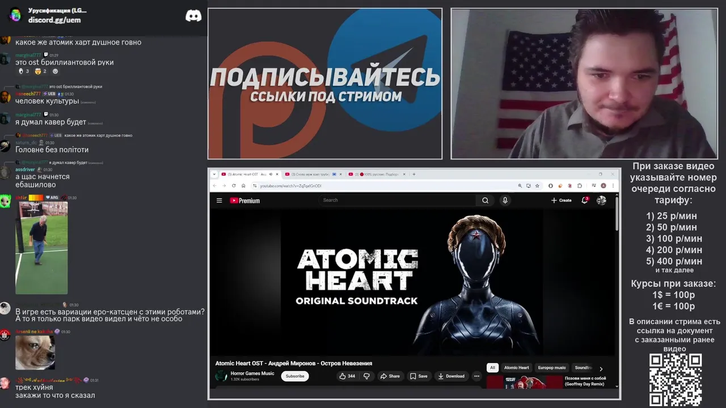This screenshot has width=726, height=408.
Task: Open browser zoom magnifier in address bar
Action: pyautogui.click(x=520, y=186)
